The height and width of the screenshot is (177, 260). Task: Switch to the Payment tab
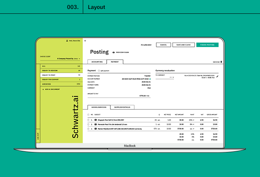point(115,62)
